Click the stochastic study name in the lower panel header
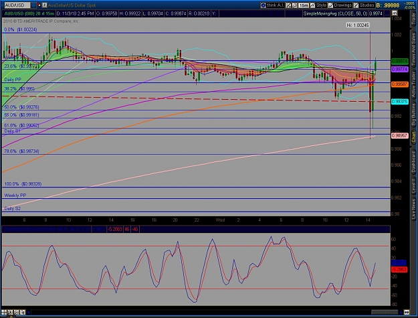Image resolution: width=418 pixels, height=318 pixels. [47, 229]
